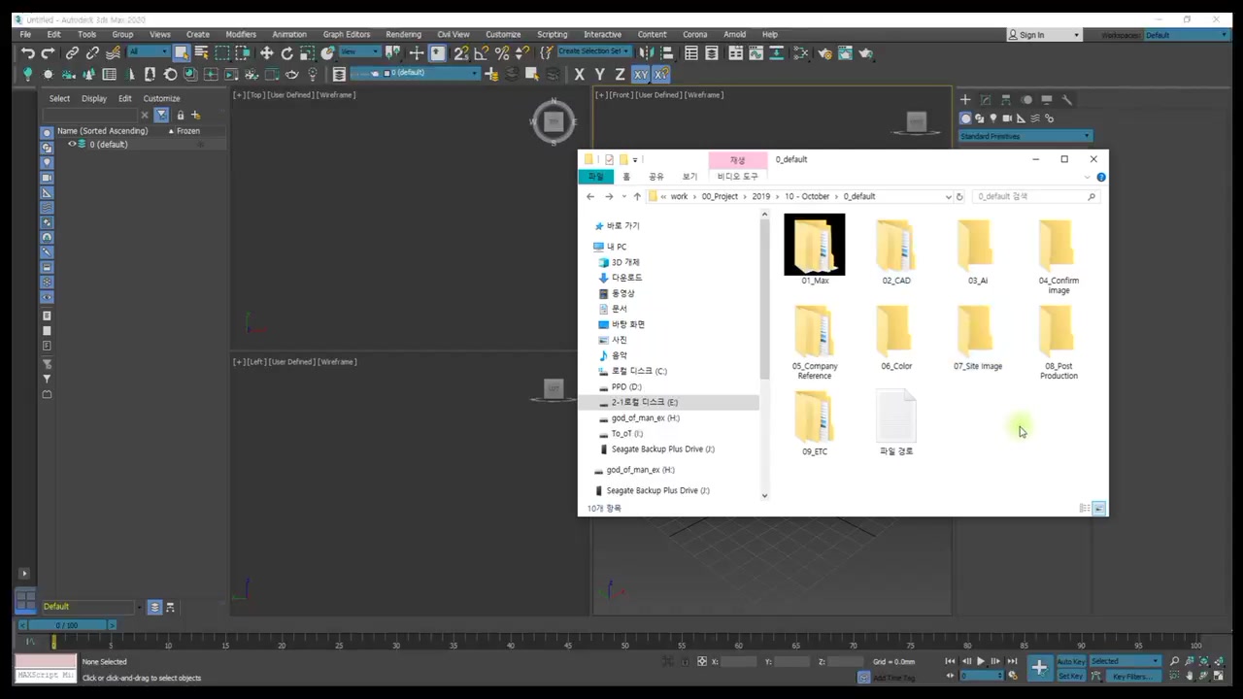The image size is (1243, 699).
Task: Open the Modifiers menu
Action: 241,34
